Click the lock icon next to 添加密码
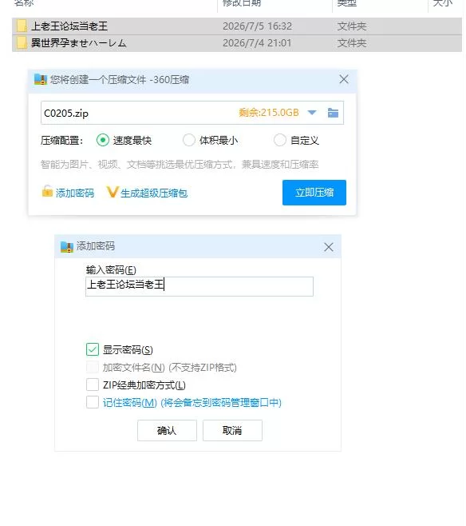 click(x=47, y=191)
